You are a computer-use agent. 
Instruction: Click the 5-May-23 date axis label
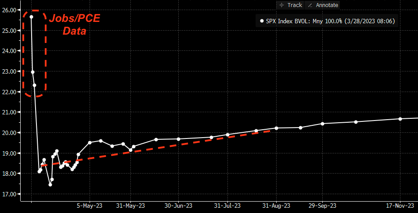click(90, 206)
